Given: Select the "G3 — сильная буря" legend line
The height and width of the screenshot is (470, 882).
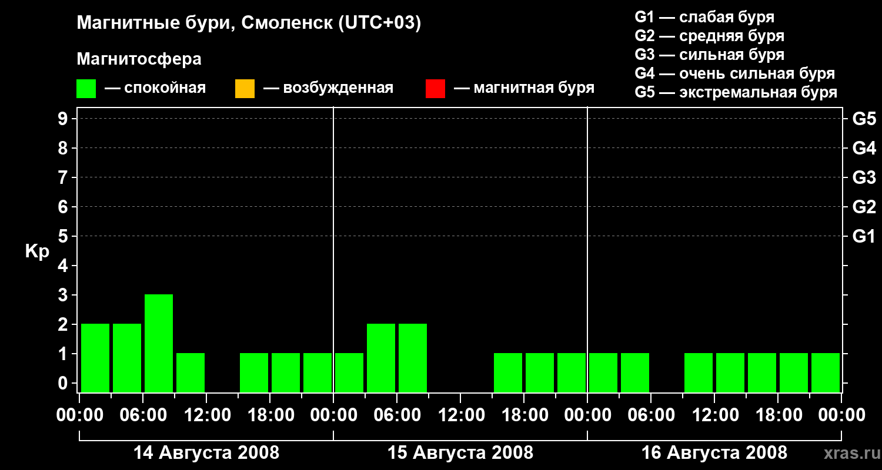Looking at the screenshot, I should click(x=710, y=55).
